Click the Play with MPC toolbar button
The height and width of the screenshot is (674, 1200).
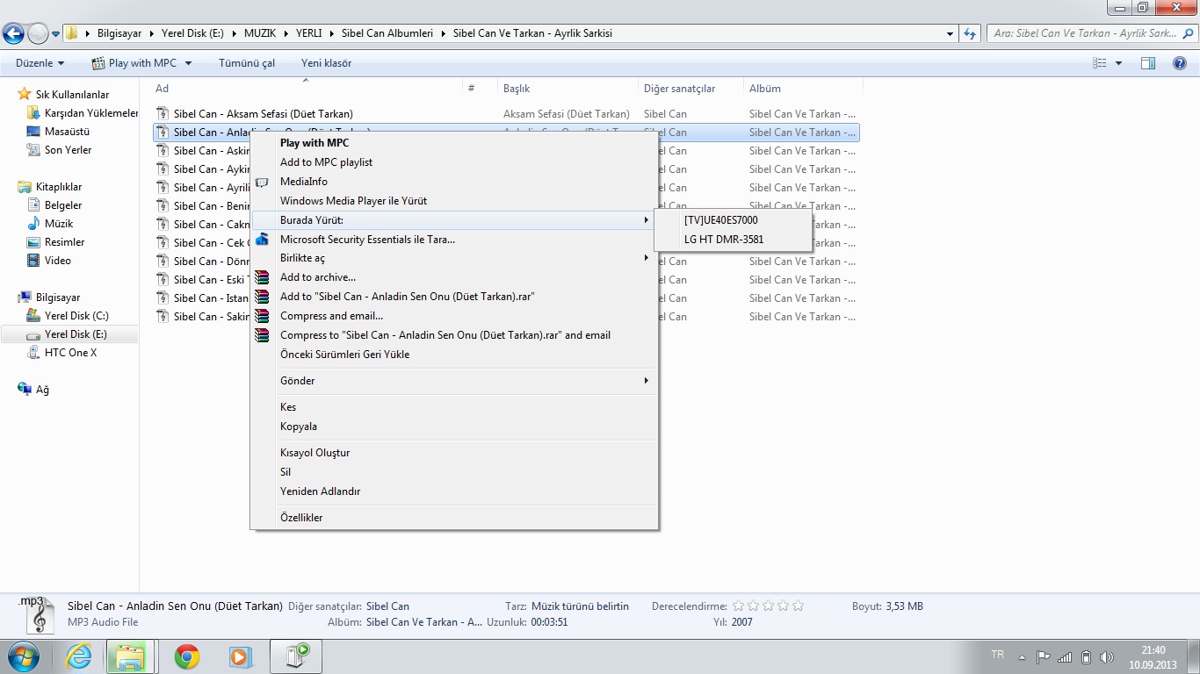click(134, 63)
